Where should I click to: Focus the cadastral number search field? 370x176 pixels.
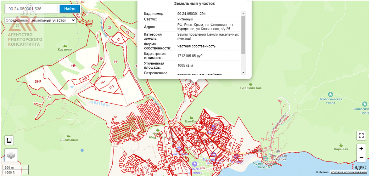[x=31, y=9]
